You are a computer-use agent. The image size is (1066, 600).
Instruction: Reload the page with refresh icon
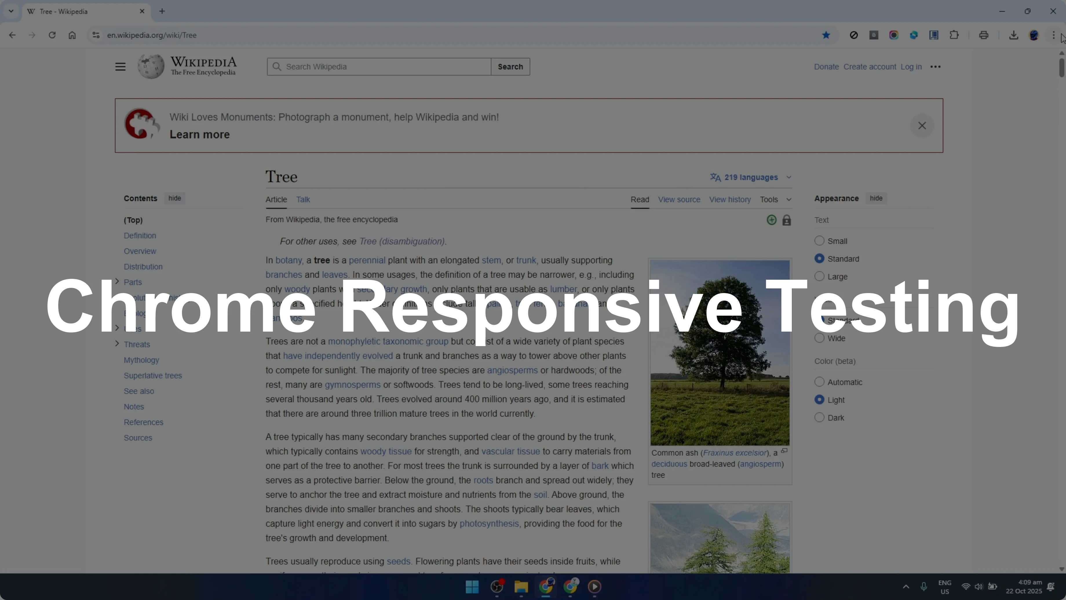(x=52, y=35)
